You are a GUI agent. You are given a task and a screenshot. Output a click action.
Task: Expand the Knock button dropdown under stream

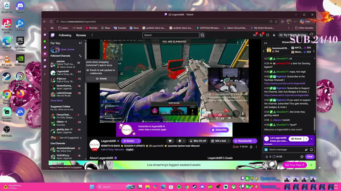point(139,141)
